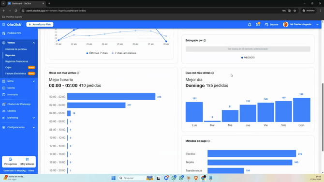Open Brave browser in taskbar
The width and height of the screenshot is (324, 182).
[x=196, y=178]
